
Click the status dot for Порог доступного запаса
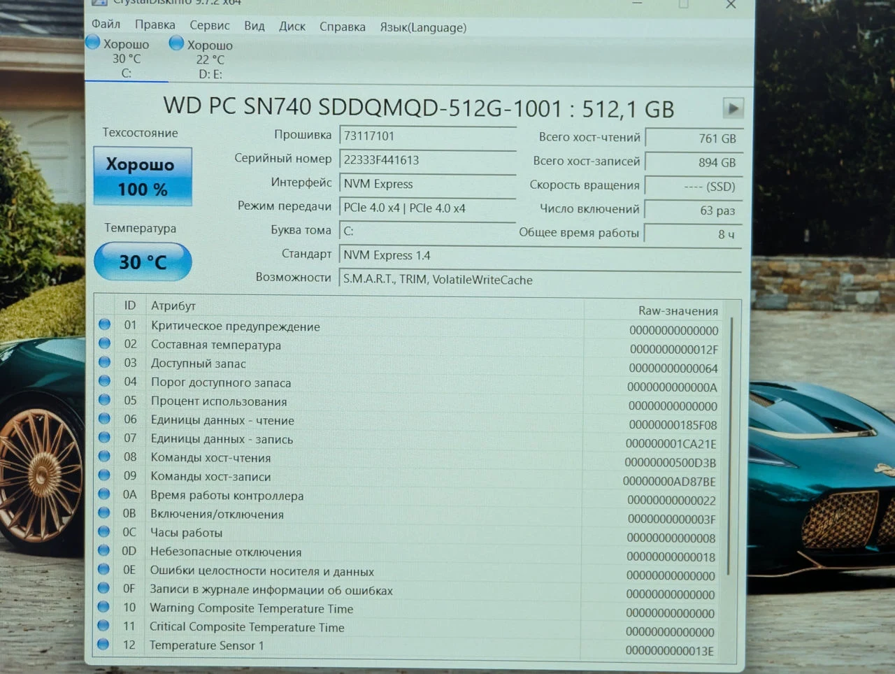[x=105, y=381]
